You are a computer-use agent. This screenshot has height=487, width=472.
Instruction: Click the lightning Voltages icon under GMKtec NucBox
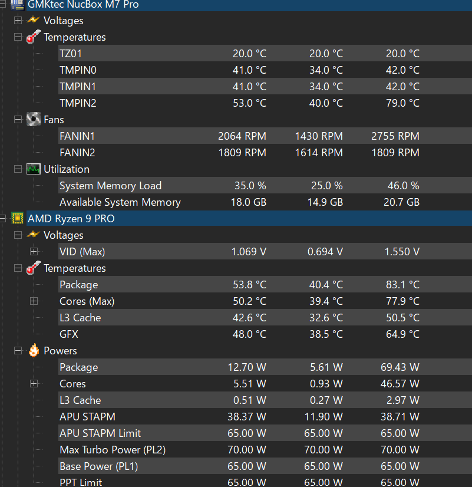point(33,21)
